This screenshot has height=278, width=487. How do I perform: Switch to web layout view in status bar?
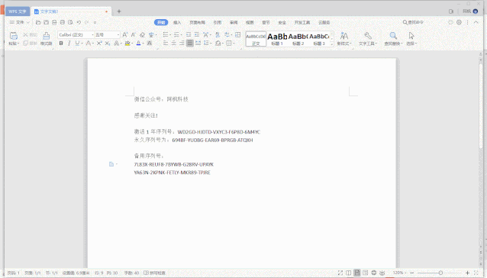pos(374,273)
